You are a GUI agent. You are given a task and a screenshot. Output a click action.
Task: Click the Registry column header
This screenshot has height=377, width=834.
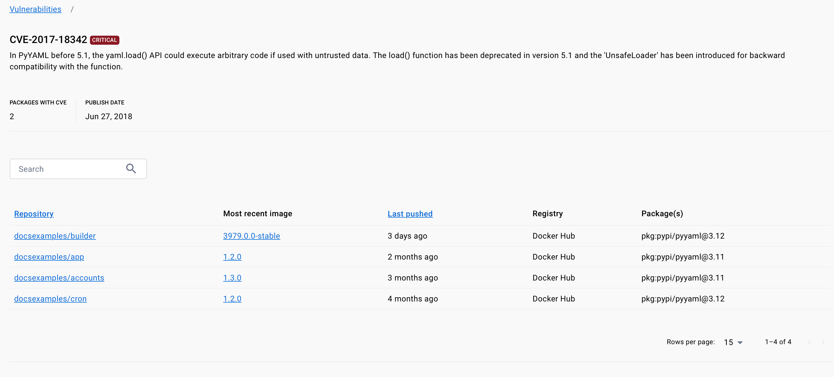pyautogui.click(x=547, y=214)
